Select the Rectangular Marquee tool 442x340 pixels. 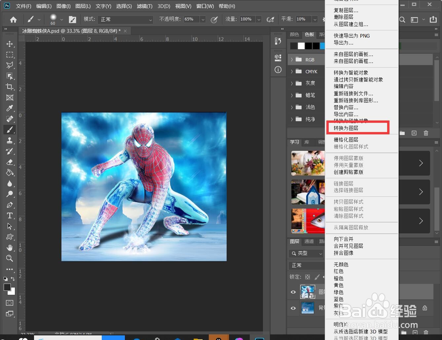[x=10, y=54]
